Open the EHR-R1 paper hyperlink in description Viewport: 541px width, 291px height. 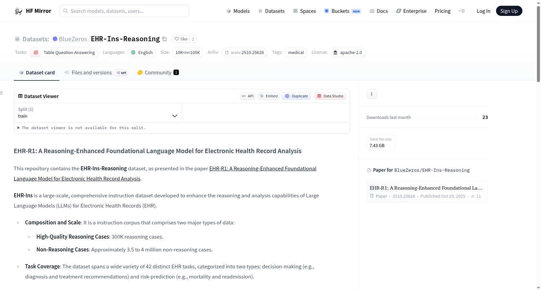point(165,174)
